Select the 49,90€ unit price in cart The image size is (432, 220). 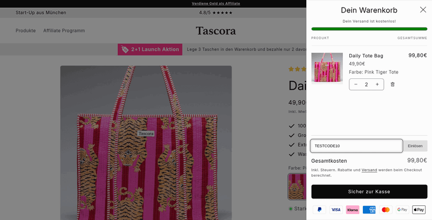click(x=357, y=64)
